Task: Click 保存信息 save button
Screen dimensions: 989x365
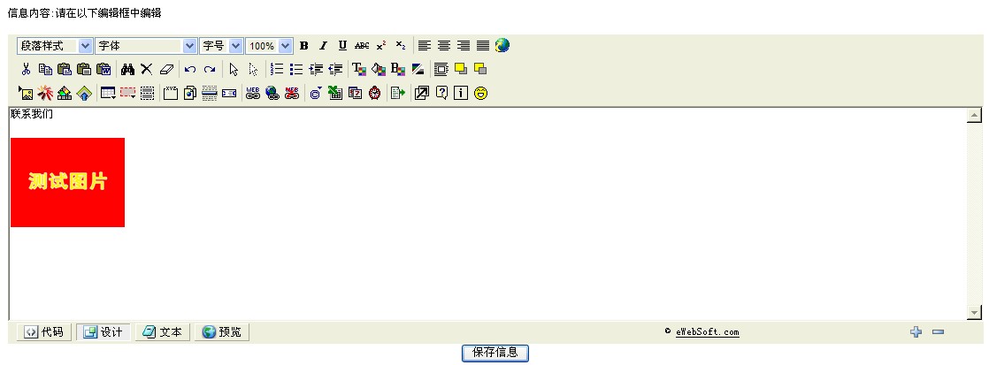Action: 495,353
